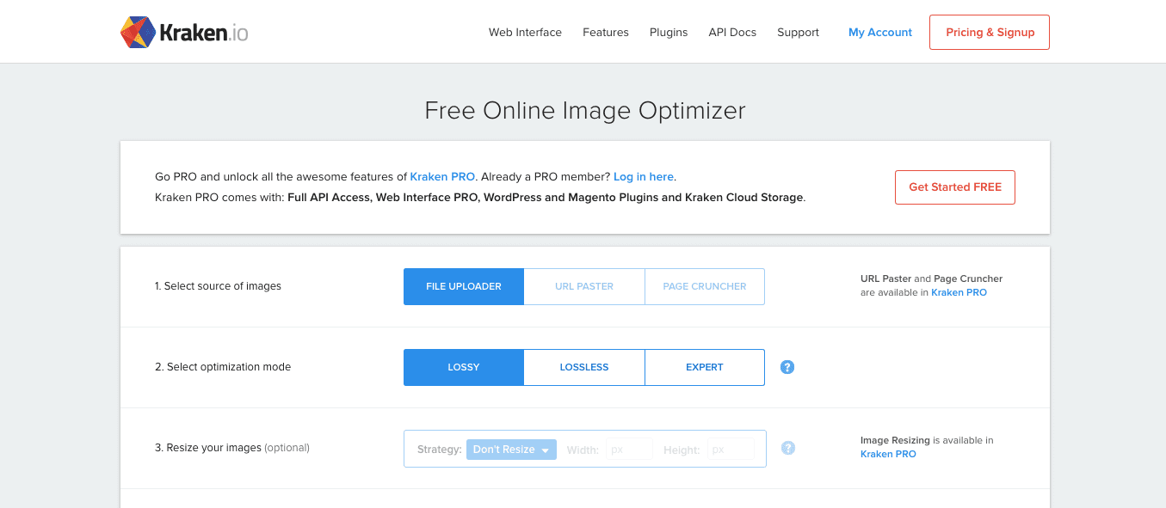Open the Support page
The width and height of the screenshot is (1166, 508).
798,33
